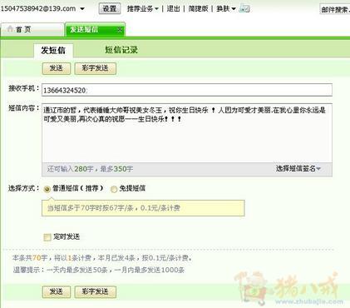Select the 普通短信（推荐） radio option
350x308 pixels.
[47, 189]
